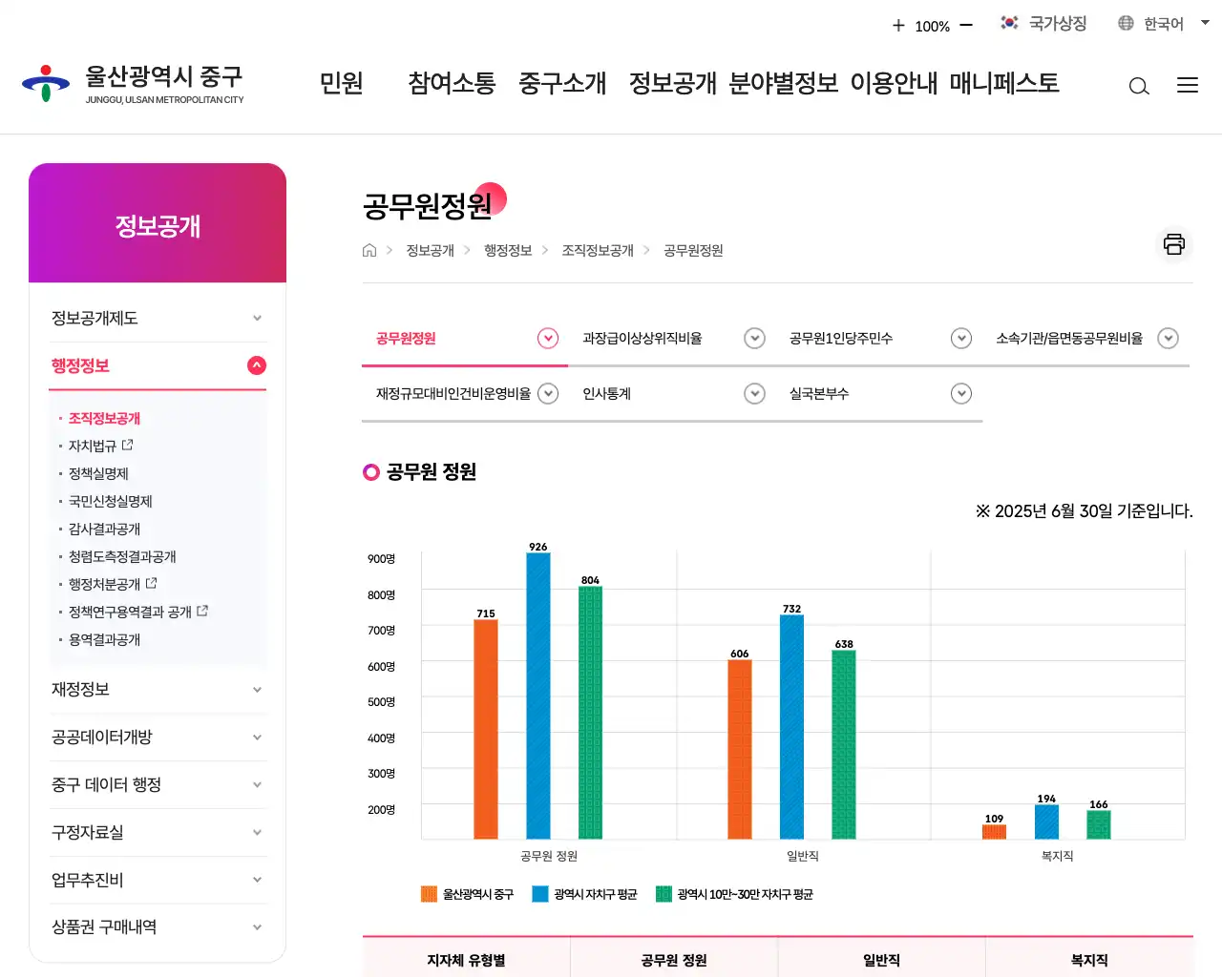Open the site search with the magnifier icon

1139,86
